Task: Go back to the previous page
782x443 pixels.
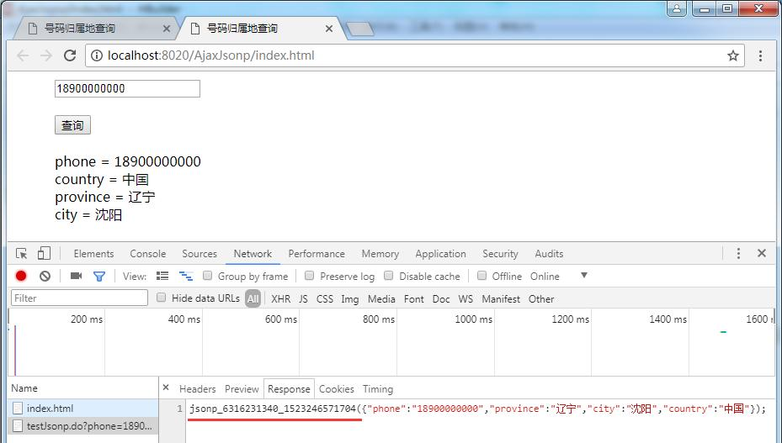Action: tap(23, 55)
